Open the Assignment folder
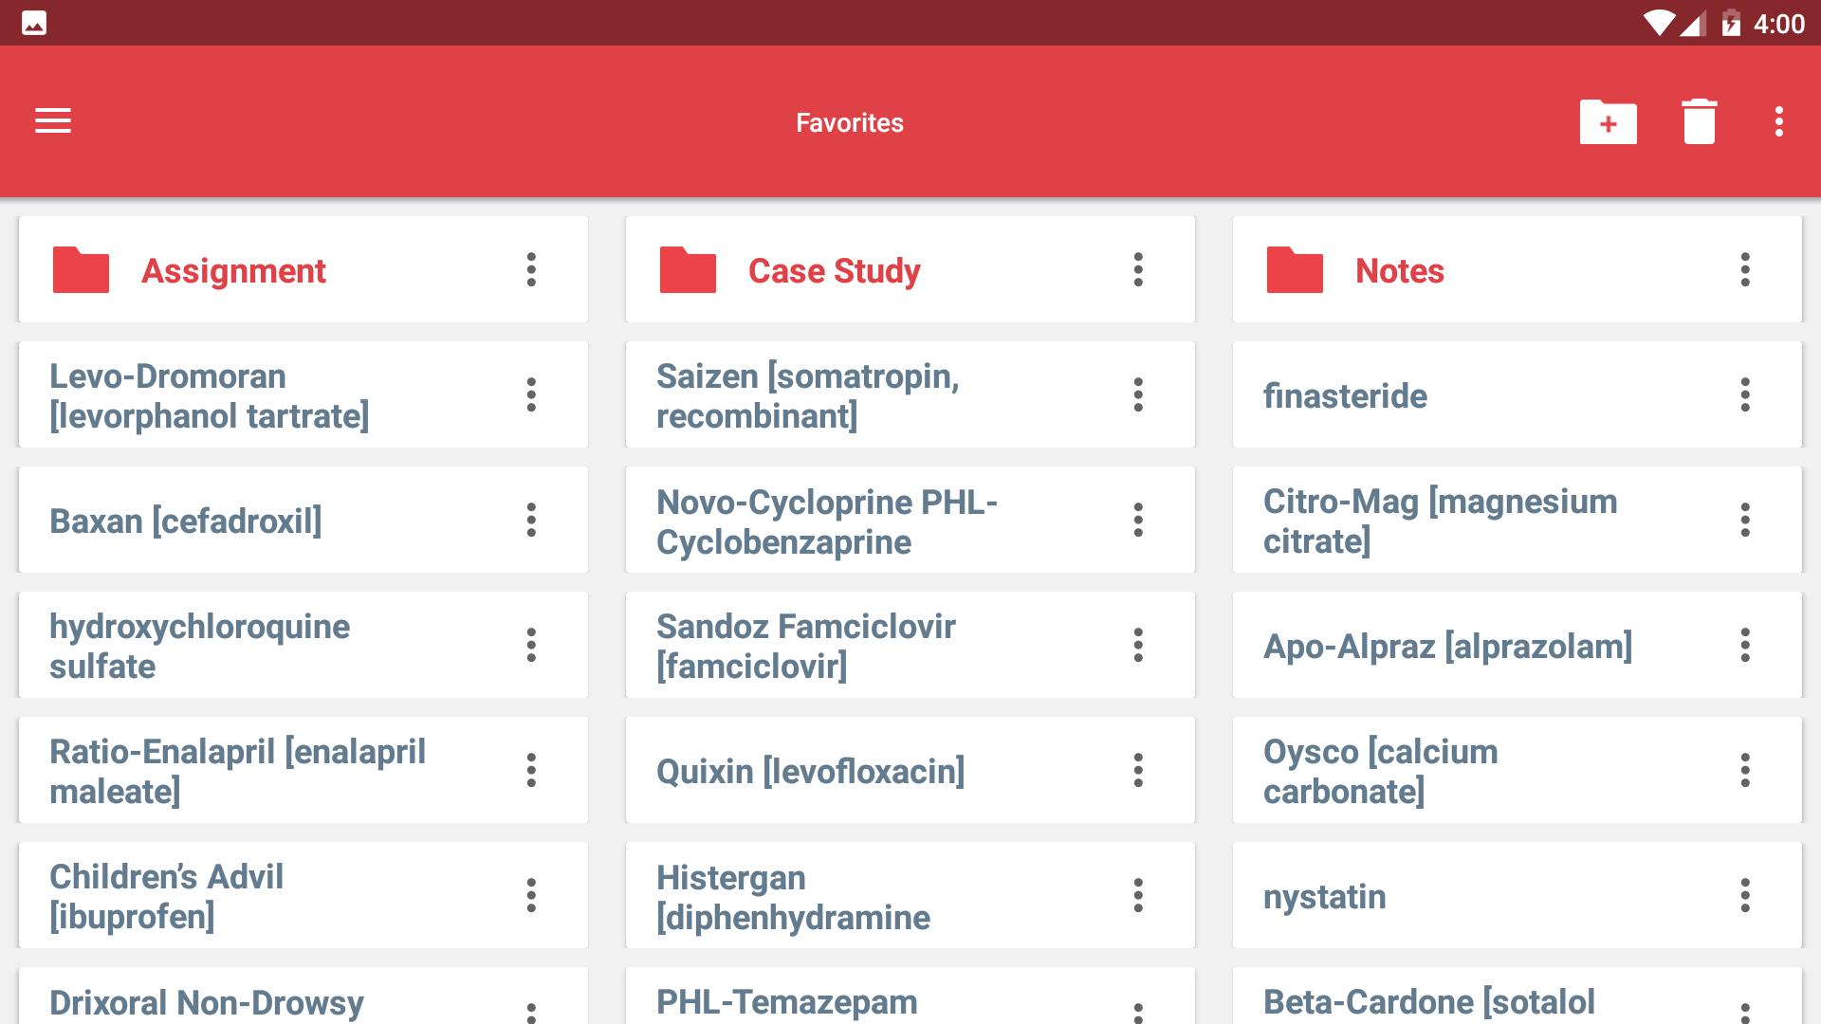This screenshot has width=1821, height=1024. pos(303,270)
